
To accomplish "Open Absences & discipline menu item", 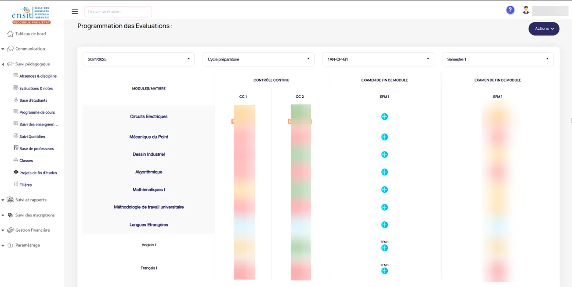I will pos(38,76).
